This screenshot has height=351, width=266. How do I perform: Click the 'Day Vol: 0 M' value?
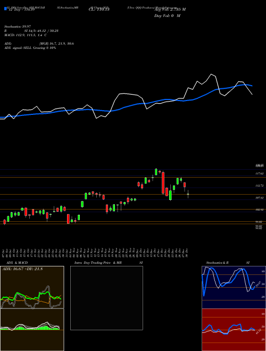point(167,15)
